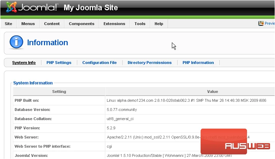Click the Joomla! 1.5.10 Production/Stable value
This screenshot has width=275, height=159.
click(x=169, y=155)
